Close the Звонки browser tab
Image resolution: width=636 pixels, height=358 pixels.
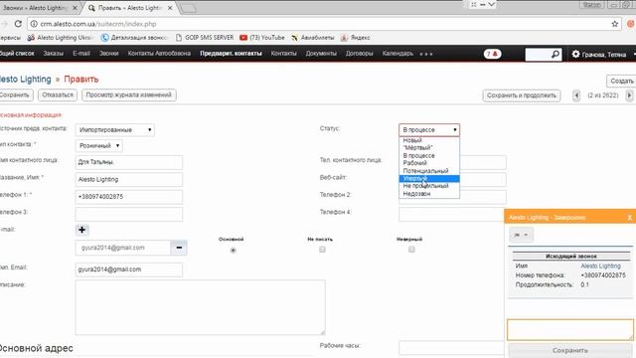(75, 8)
